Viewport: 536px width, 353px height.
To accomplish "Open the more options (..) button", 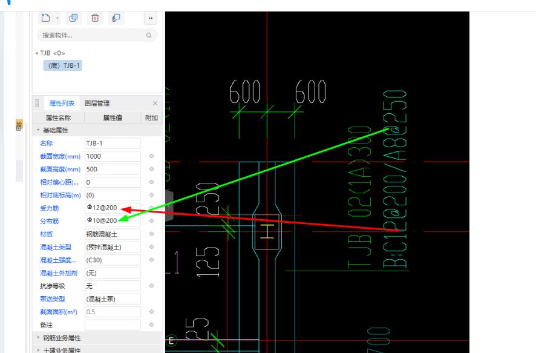I will point(151,18).
